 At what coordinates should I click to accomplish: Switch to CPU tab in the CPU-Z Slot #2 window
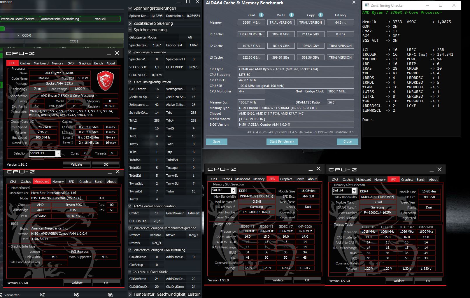point(214,179)
